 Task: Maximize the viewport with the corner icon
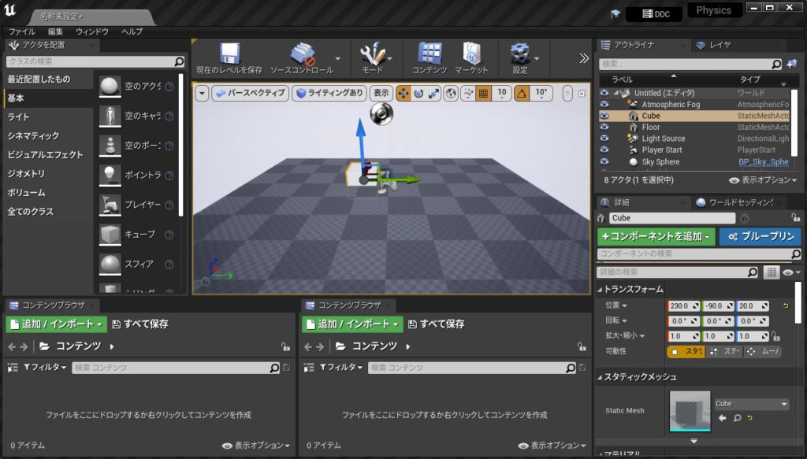tap(582, 94)
